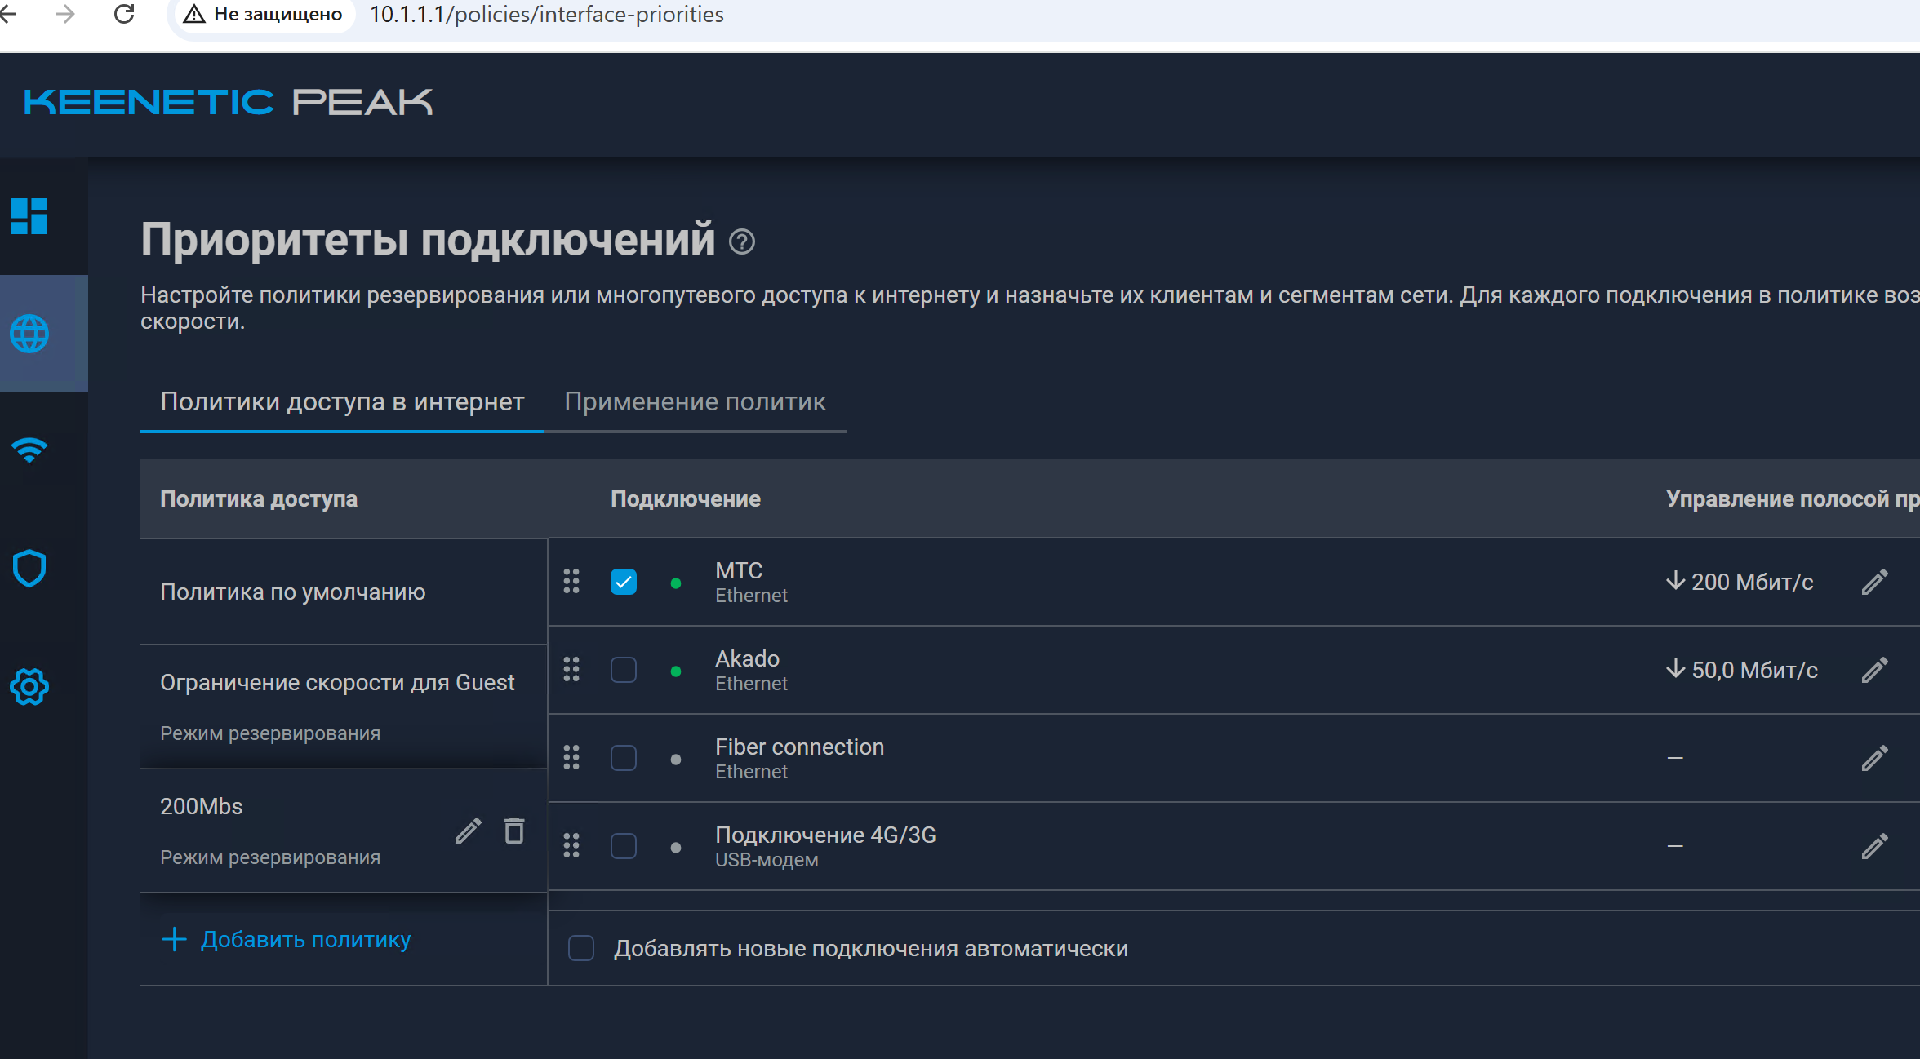The width and height of the screenshot is (1920, 1059).
Task: Edit bandwidth for the Akado connection
Action: [x=1874, y=670]
